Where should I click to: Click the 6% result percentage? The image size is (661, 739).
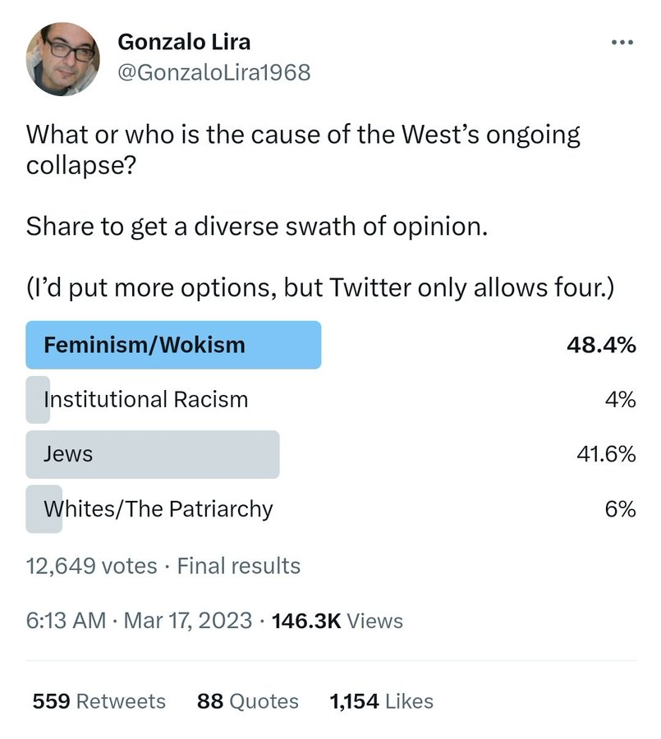[x=621, y=509]
